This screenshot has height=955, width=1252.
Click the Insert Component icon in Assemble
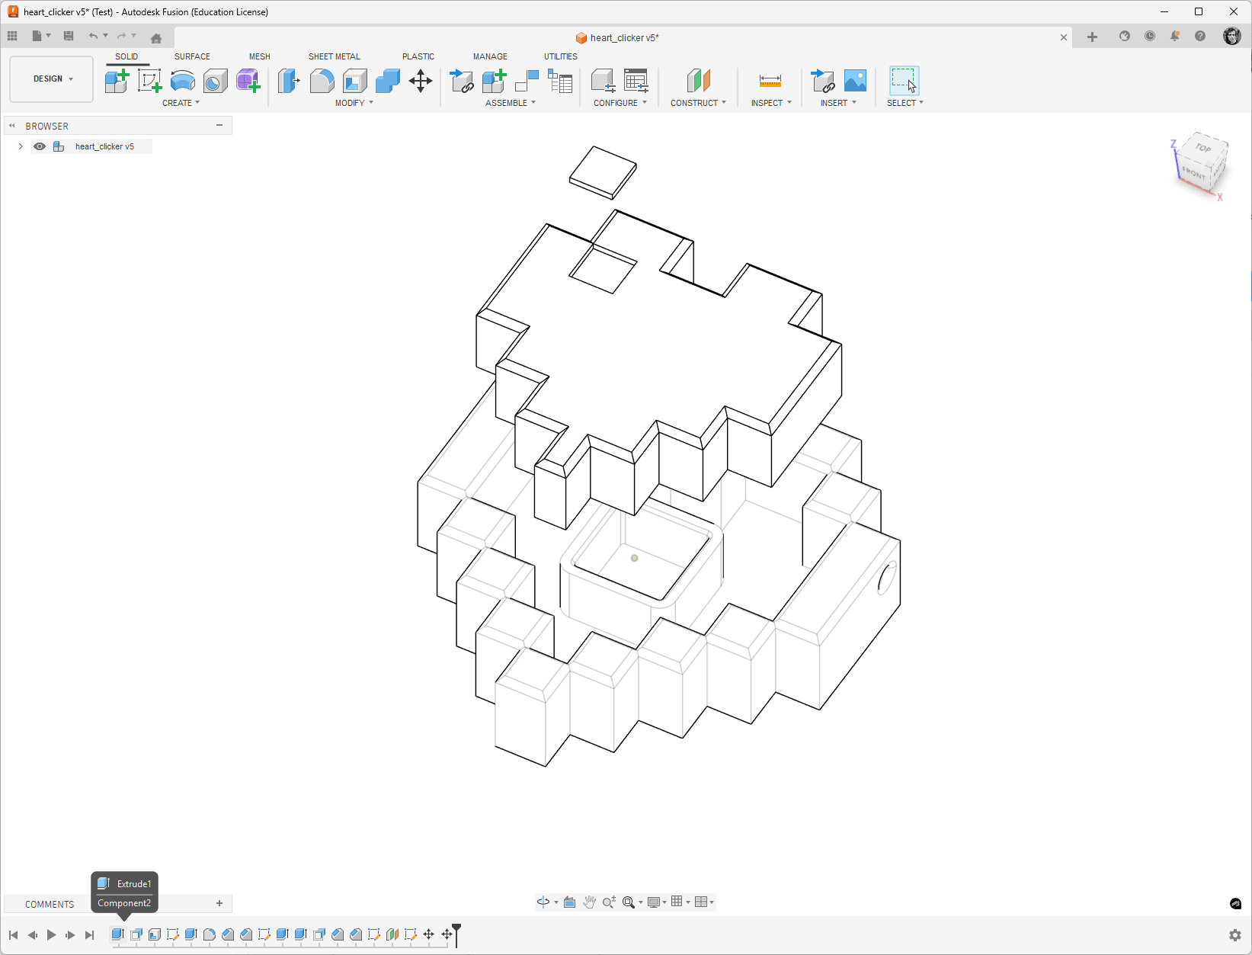pyautogui.click(x=461, y=81)
